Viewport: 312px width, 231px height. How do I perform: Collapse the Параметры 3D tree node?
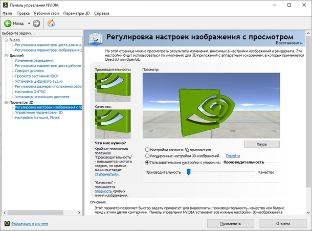click(6, 102)
